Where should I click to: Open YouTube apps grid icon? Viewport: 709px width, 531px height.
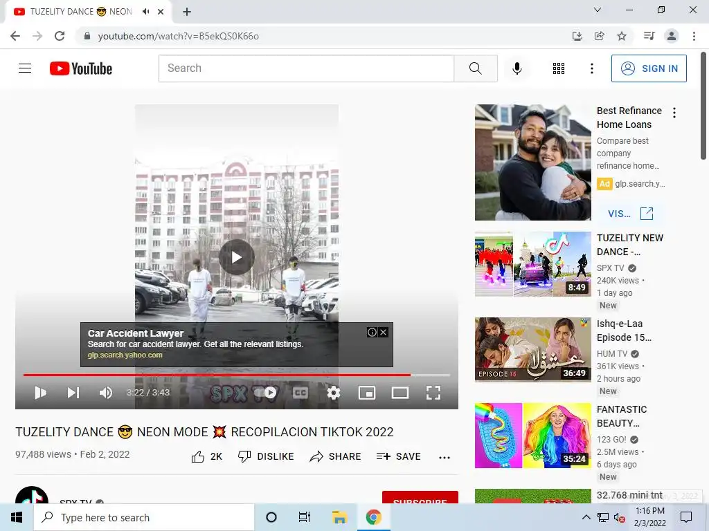pos(559,68)
